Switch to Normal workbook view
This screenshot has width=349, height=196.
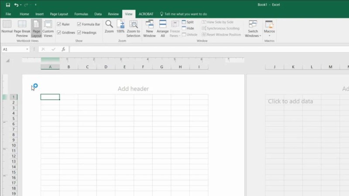7,27
